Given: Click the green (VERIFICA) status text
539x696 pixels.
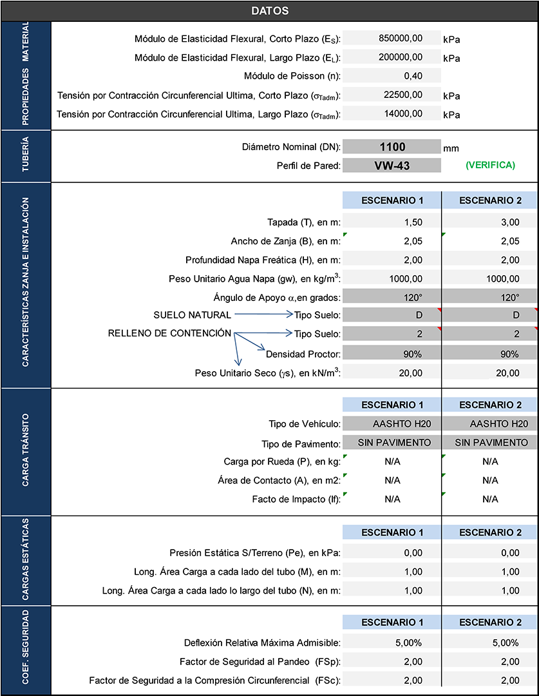Looking at the screenshot, I should (490, 165).
